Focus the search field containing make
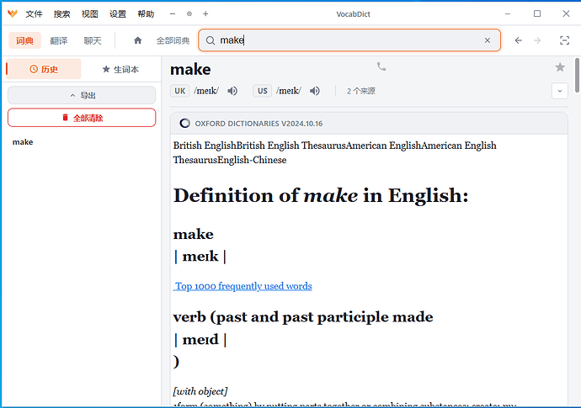This screenshot has width=581, height=408. coord(349,40)
